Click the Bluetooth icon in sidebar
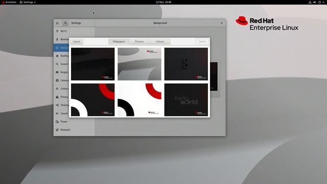The height and width of the screenshot is (184, 327). [x=57, y=39]
